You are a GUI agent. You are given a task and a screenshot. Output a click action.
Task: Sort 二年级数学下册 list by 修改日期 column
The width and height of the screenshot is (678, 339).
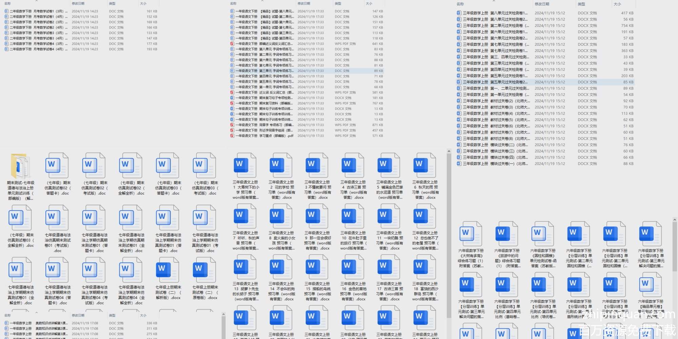coord(78,3)
